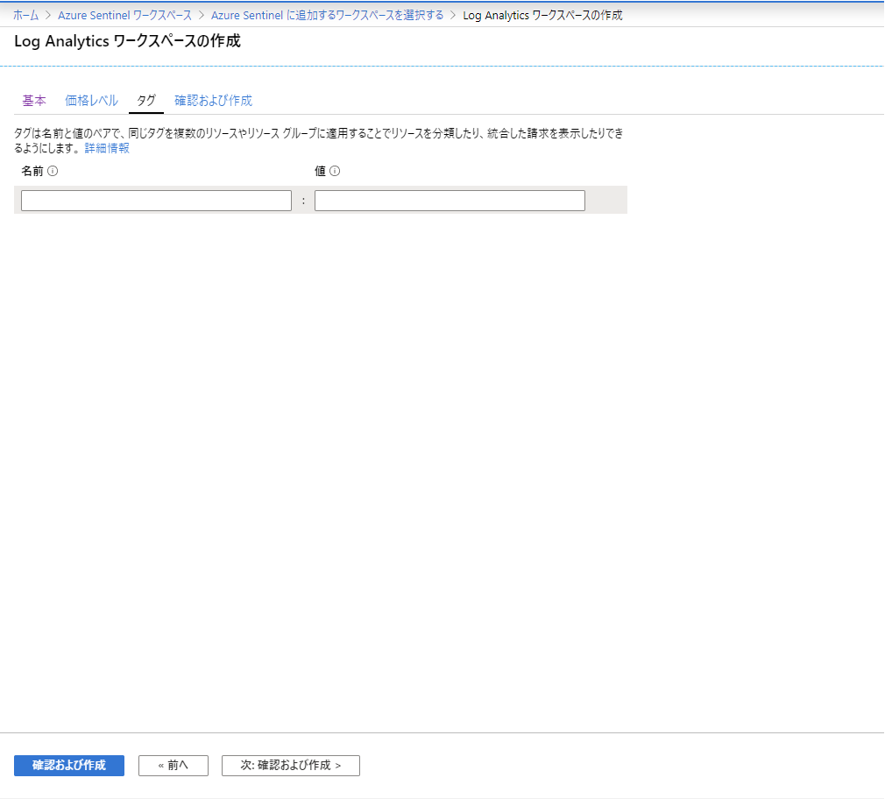Go back with the 前へ button
Screen dimensions: 885x799
pos(173,765)
